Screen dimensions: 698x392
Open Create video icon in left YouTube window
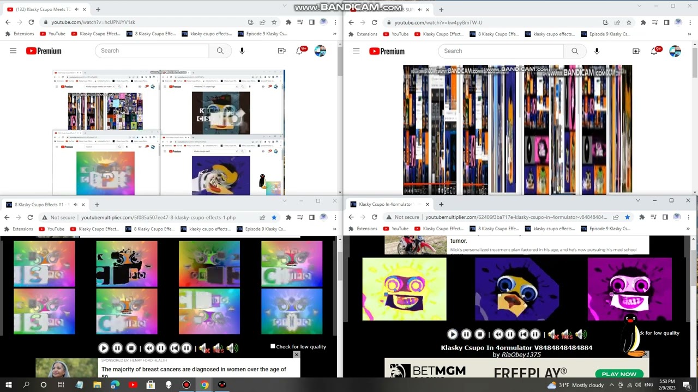coord(281,51)
